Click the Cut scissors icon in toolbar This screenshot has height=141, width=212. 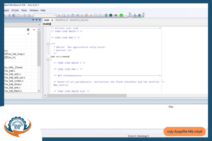tap(10, 15)
